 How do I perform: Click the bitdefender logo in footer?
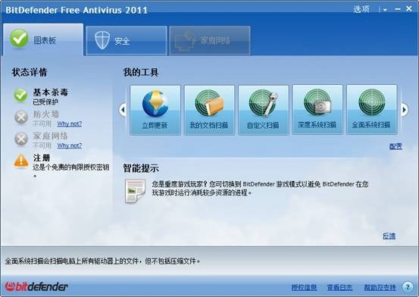pos(36,286)
